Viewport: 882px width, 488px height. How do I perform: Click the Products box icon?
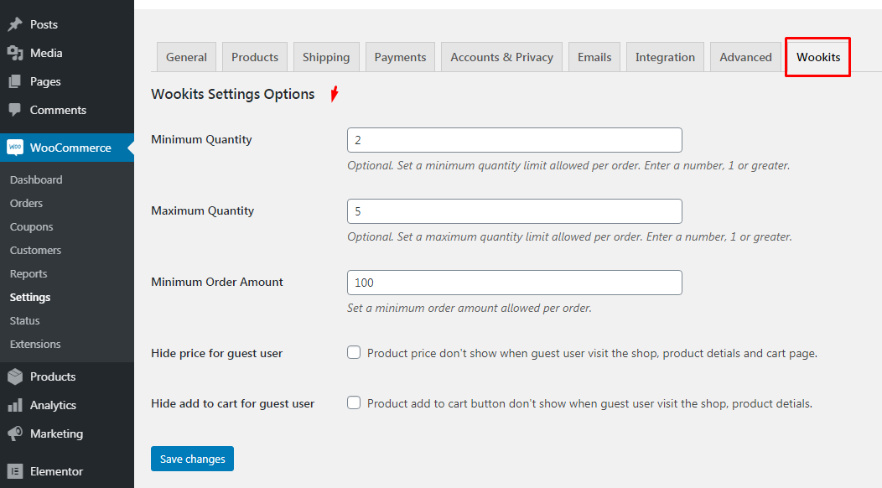[x=15, y=376]
